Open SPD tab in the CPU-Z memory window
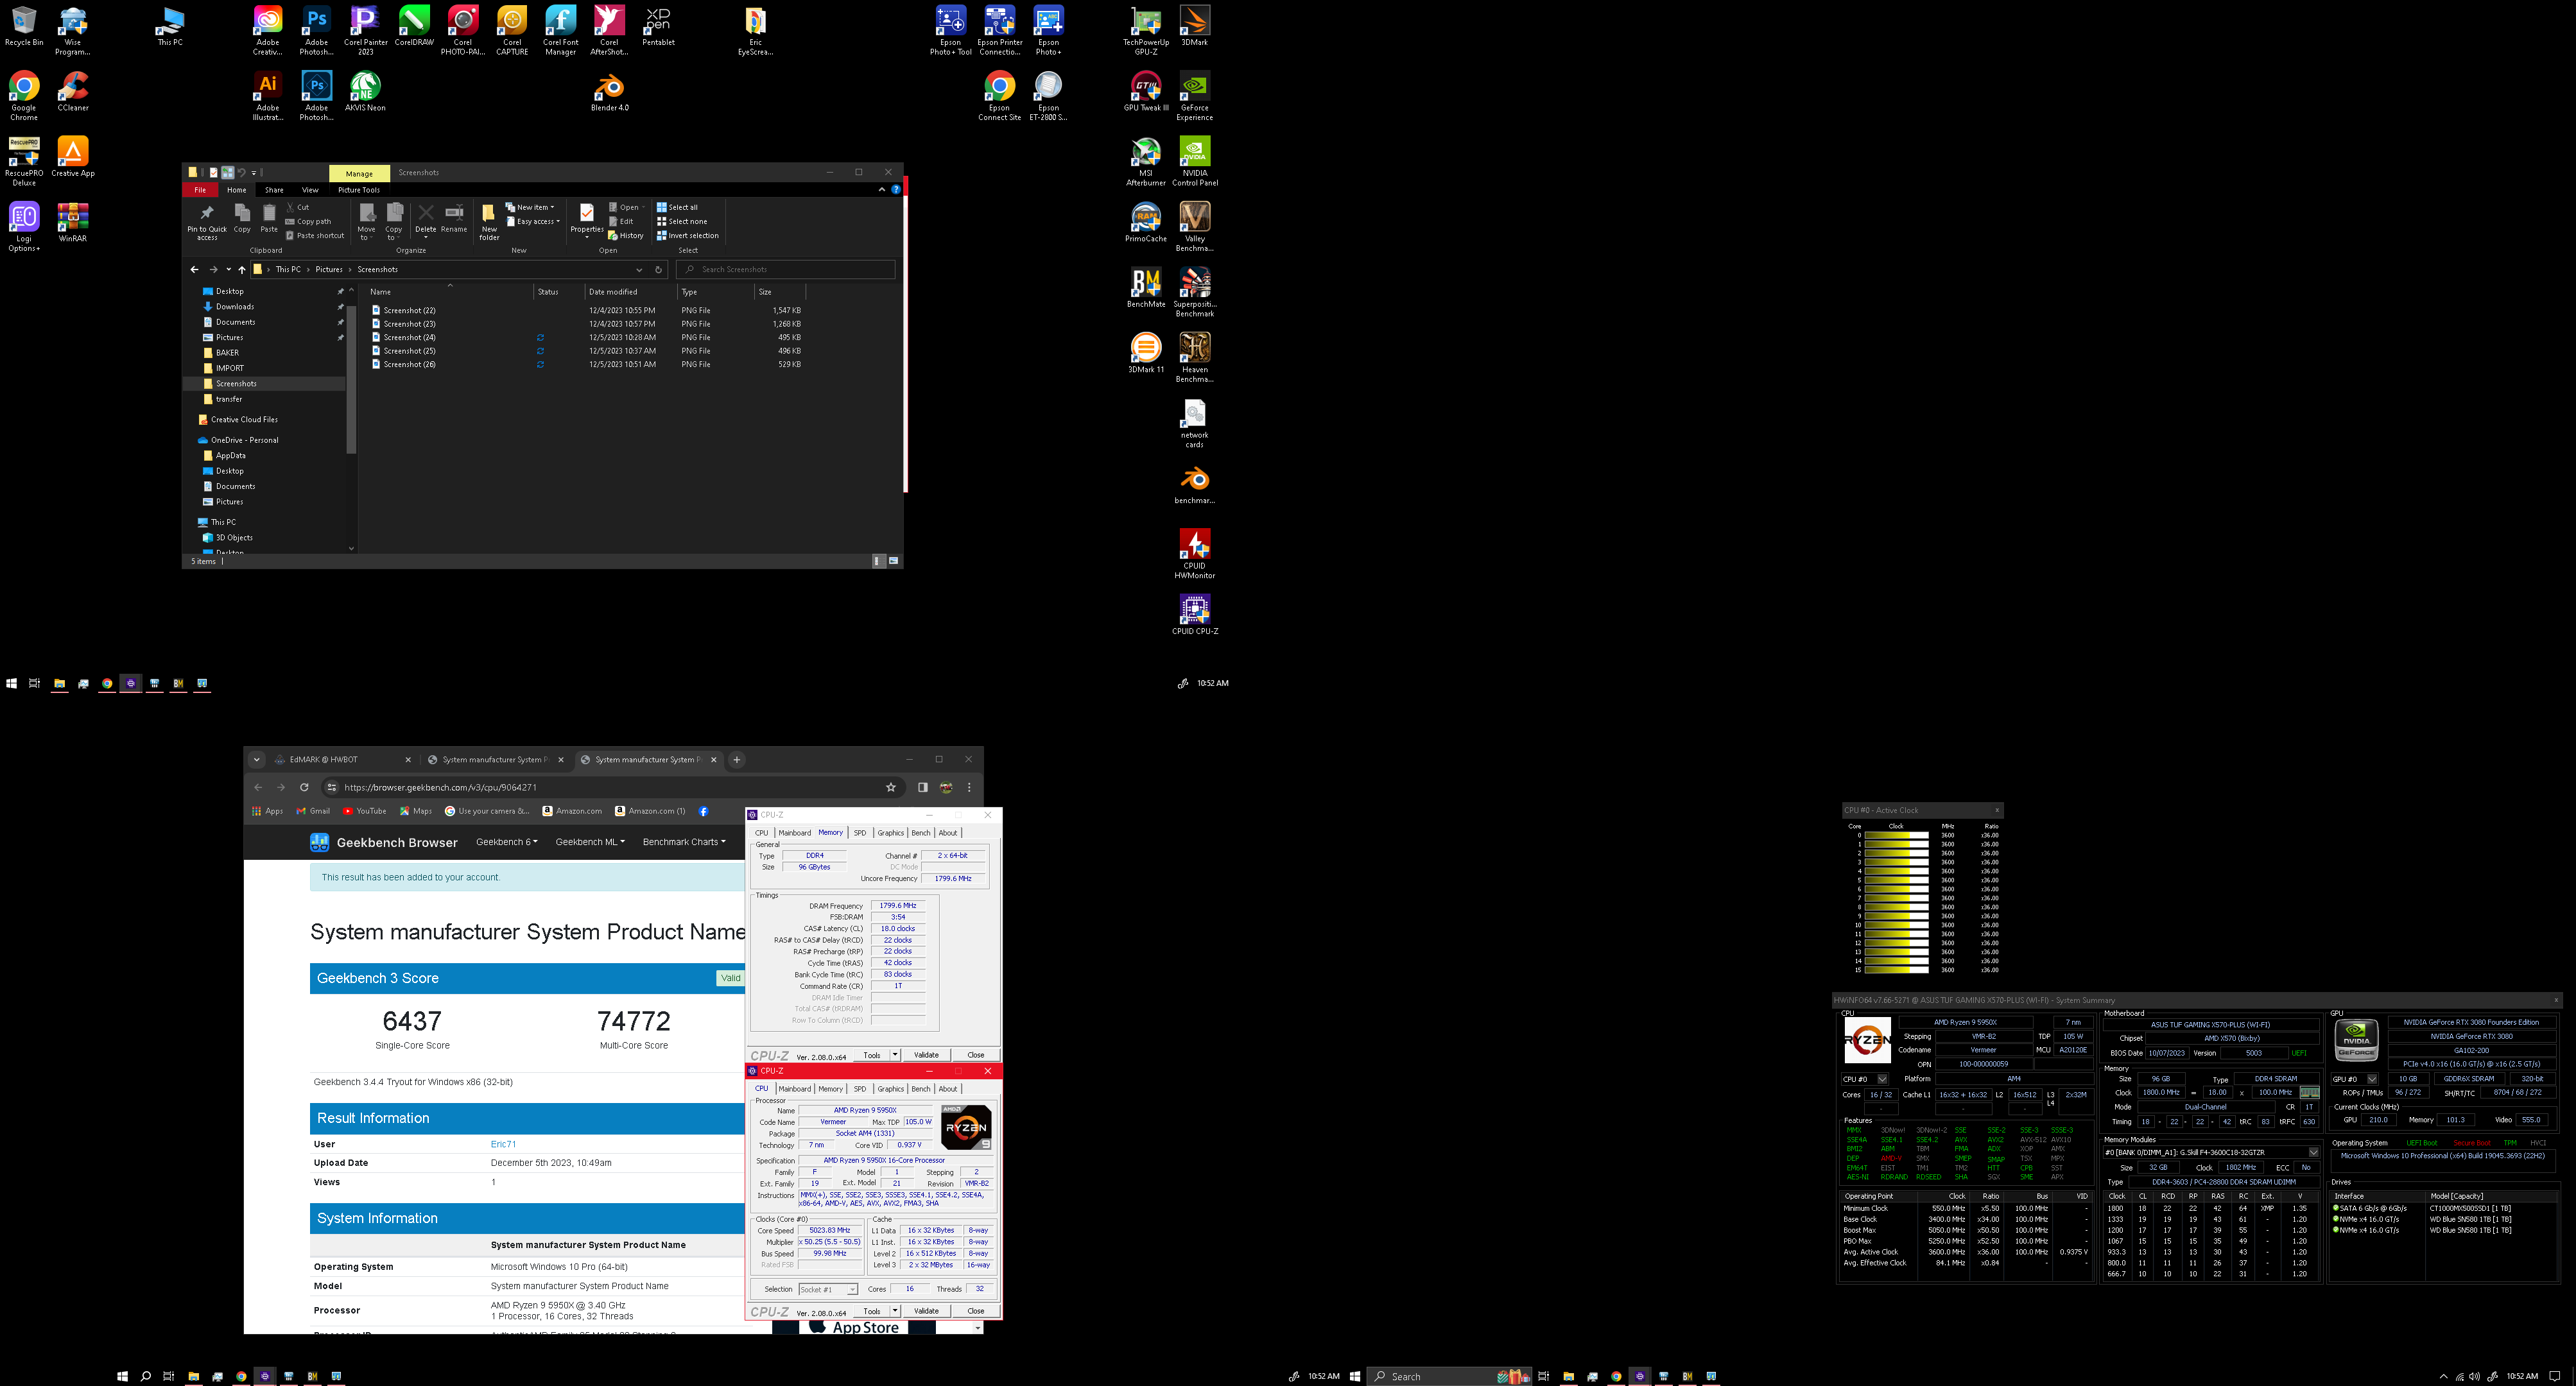Image resolution: width=2576 pixels, height=1386 pixels. point(860,834)
